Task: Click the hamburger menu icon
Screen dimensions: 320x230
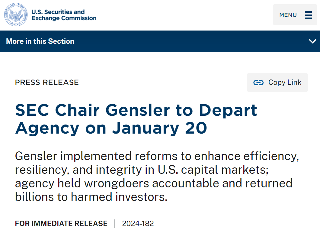Action: click(x=308, y=15)
